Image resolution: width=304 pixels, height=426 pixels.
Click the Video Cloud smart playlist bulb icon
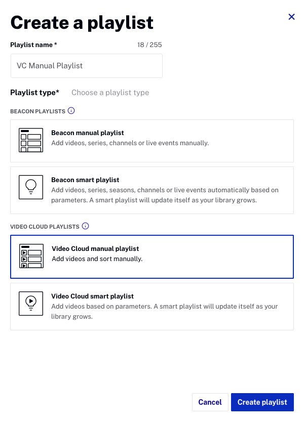pyautogui.click(x=31, y=304)
